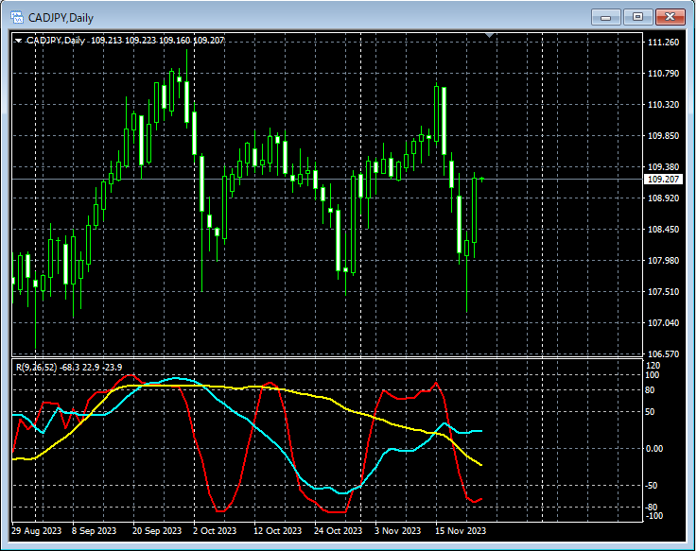This screenshot has height=551, width=697.
Task: Click the indicator scale value 120
Action: click(x=653, y=365)
